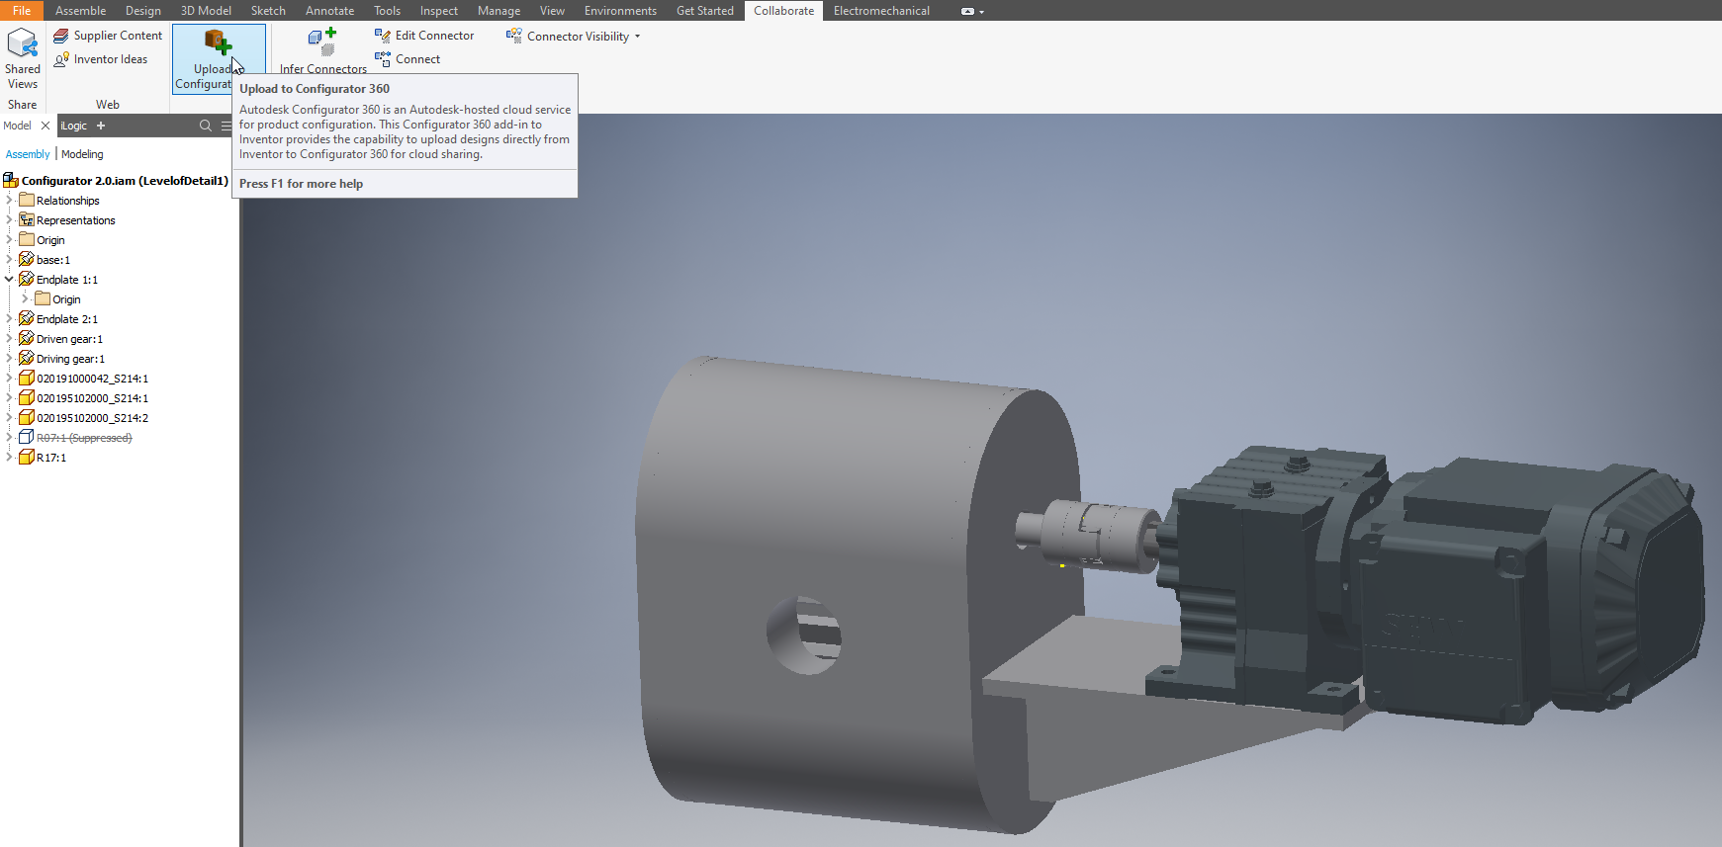The image size is (1722, 847).
Task: Click the Connect tool icon
Action: pos(383,59)
